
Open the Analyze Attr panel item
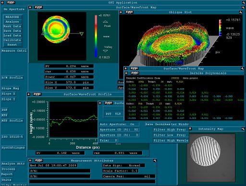pos(13,163)
